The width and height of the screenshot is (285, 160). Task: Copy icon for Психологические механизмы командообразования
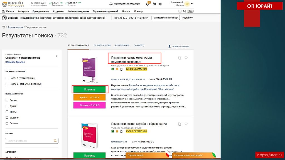[x=180, y=58]
